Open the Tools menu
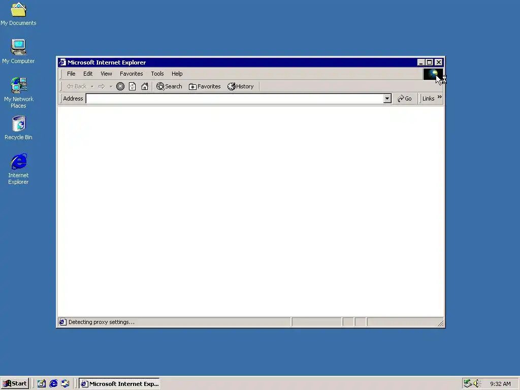The width and height of the screenshot is (520, 390). click(157, 74)
